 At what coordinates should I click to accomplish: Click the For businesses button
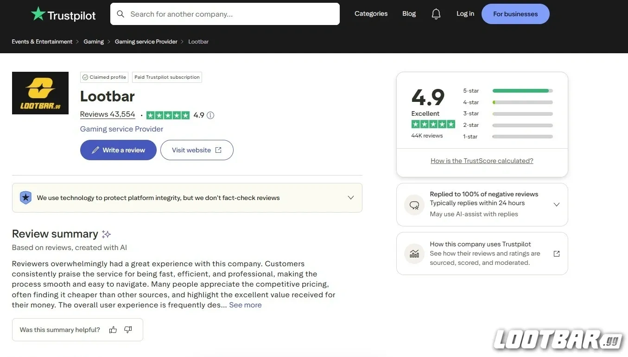point(515,13)
